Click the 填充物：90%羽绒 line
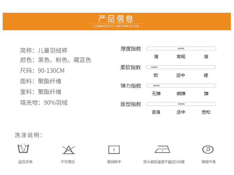Image resolution: width=234 pixels, height=175 pixels. point(44,103)
